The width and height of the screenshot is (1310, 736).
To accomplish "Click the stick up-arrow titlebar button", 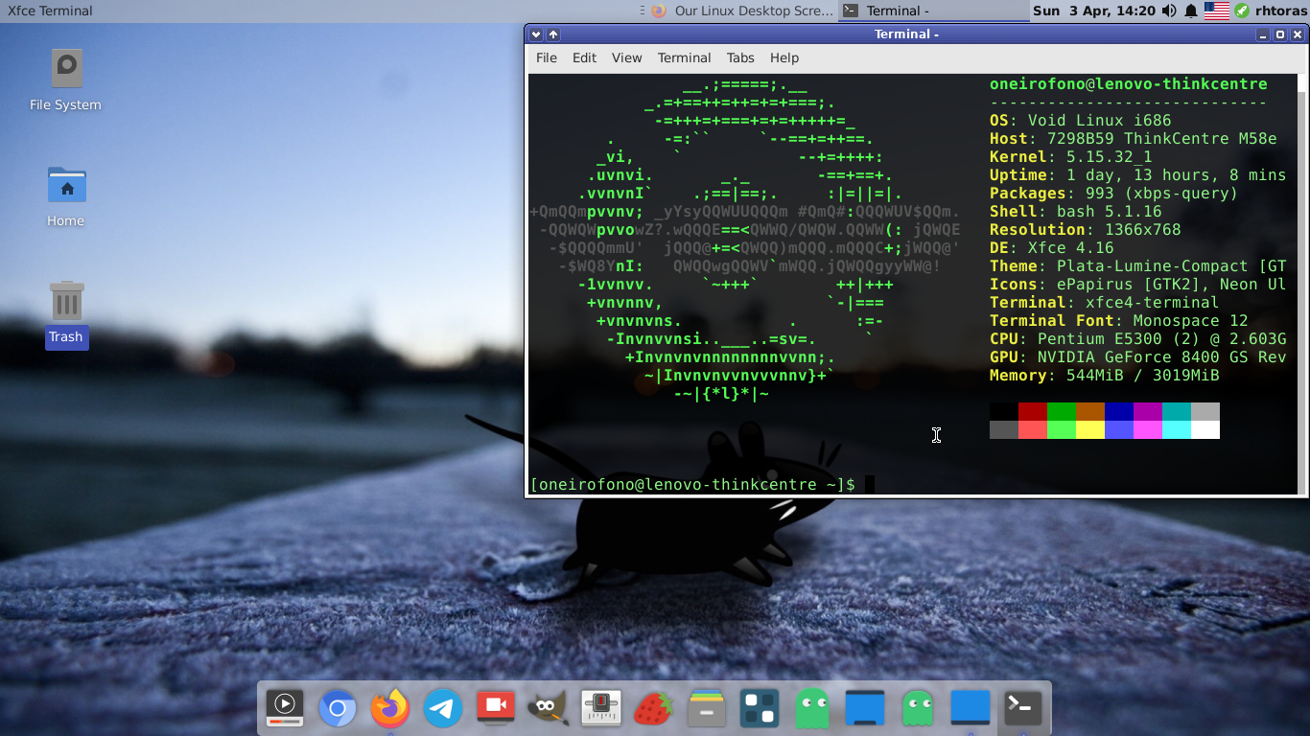I will pos(553,34).
